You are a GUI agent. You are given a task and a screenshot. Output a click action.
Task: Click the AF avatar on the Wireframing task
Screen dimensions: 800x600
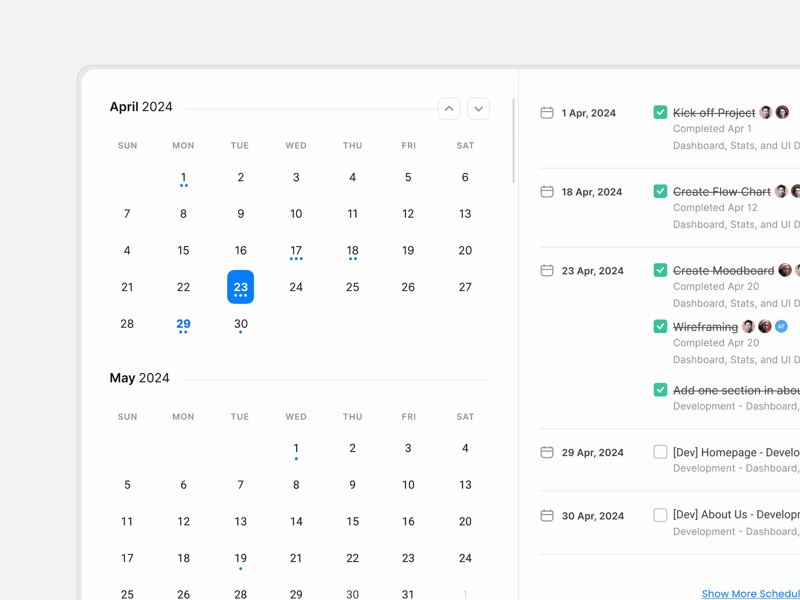(x=781, y=326)
